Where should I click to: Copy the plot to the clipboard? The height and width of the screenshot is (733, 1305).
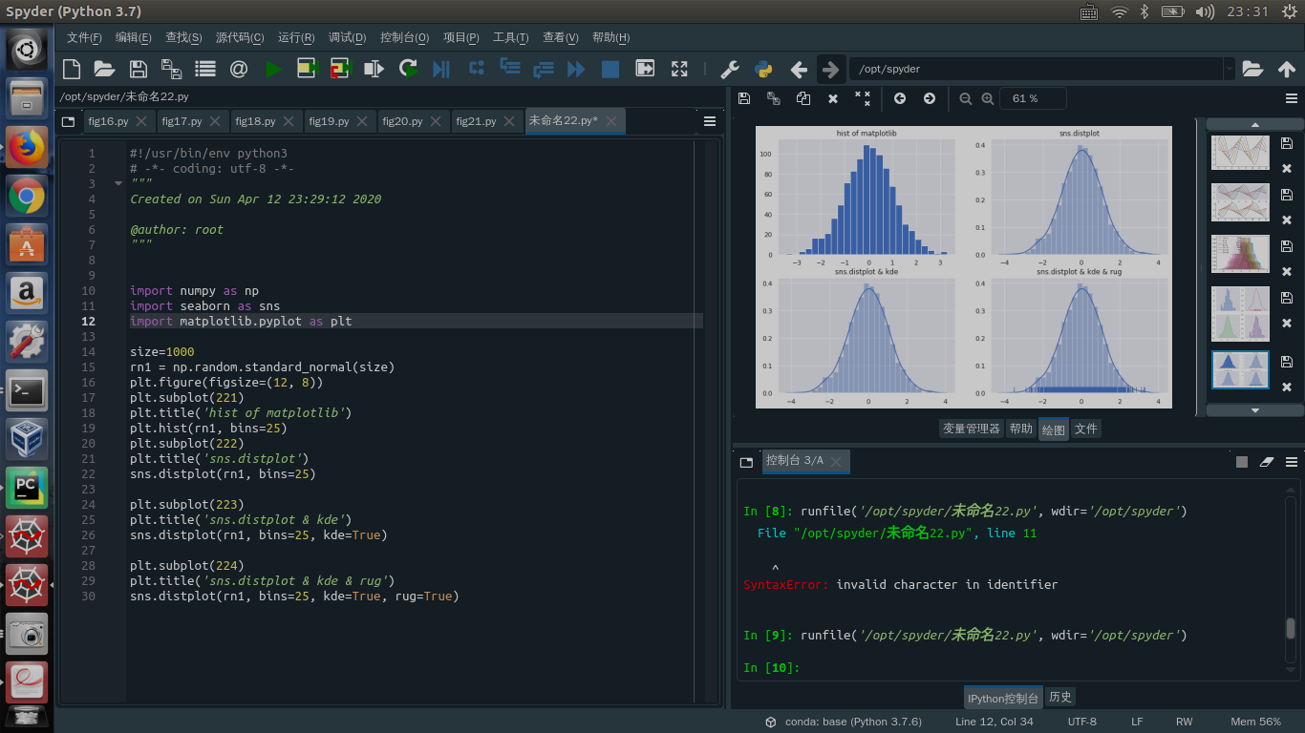[x=803, y=98]
